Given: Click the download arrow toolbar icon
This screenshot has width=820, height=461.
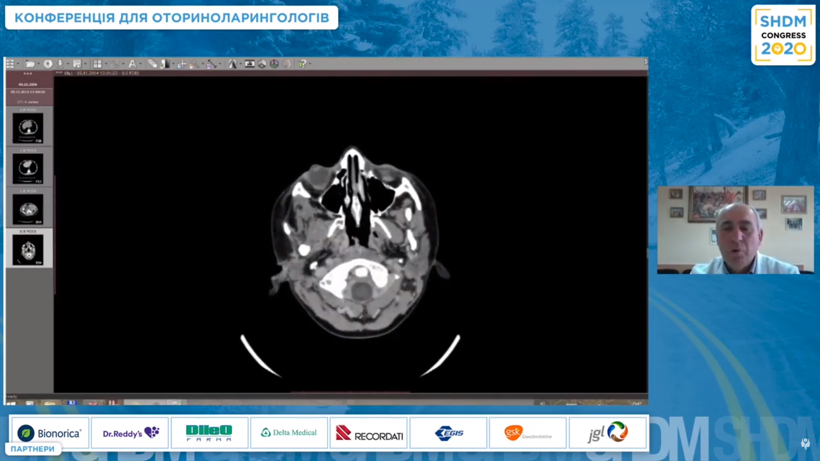Looking at the screenshot, I should (x=60, y=64).
